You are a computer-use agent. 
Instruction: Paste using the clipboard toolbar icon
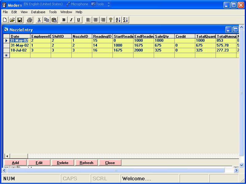(54, 20)
